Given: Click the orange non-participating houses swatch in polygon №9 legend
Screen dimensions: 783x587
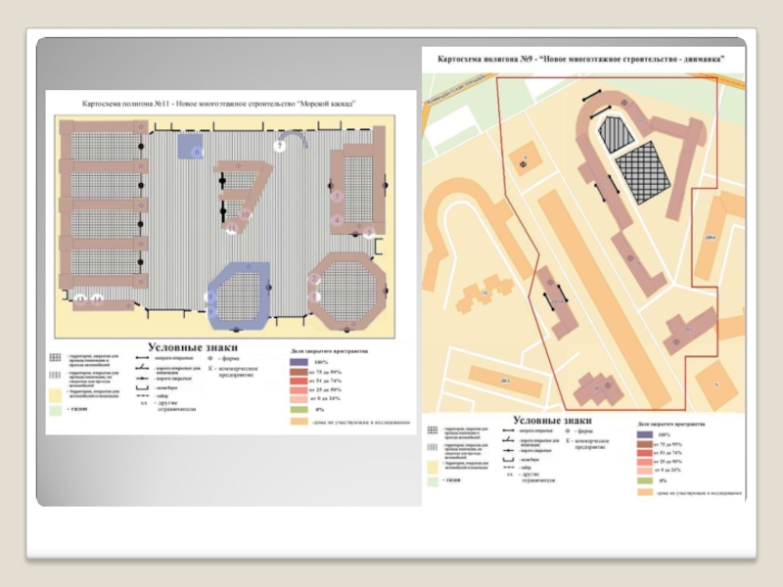Looking at the screenshot, I should tap(645, 493).
